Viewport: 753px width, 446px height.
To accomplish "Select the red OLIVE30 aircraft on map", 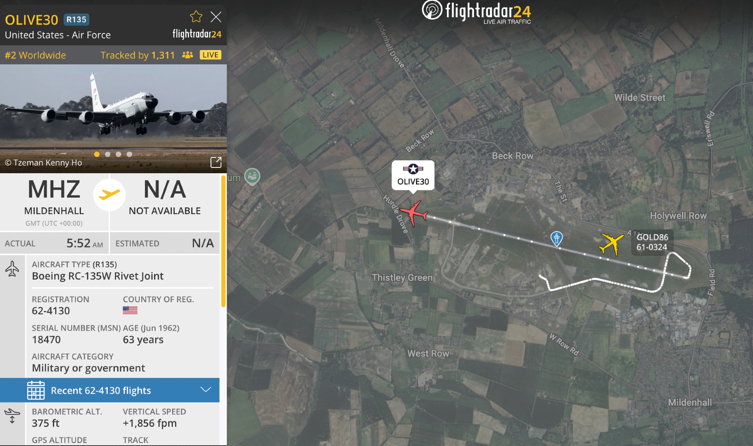I will 414,213.
